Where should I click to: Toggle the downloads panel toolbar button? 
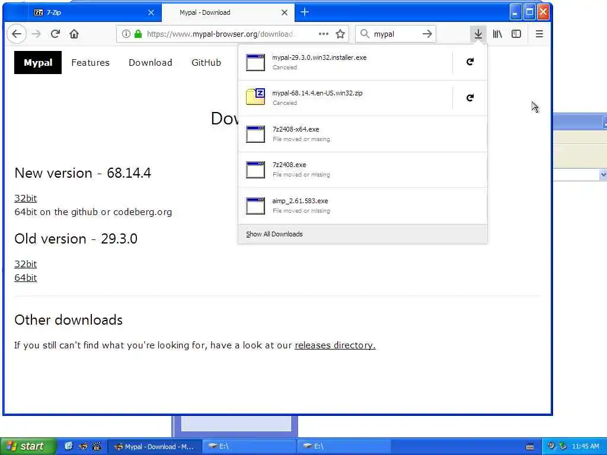[478, 34]
